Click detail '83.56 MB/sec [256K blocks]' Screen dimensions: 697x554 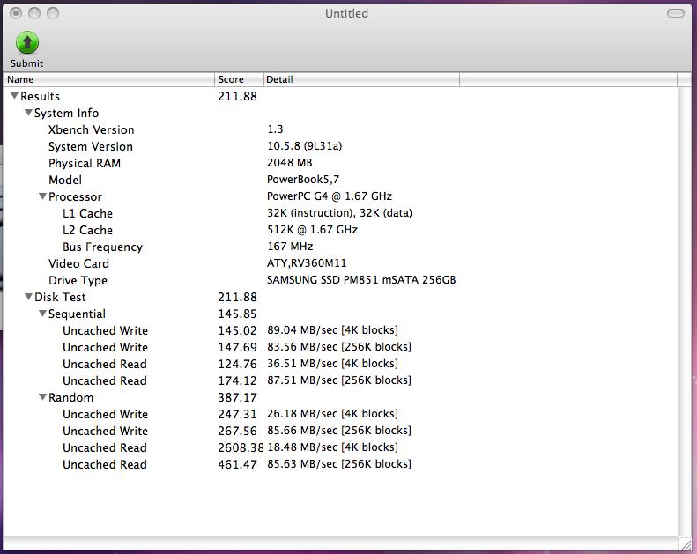(x=339, y=347)
